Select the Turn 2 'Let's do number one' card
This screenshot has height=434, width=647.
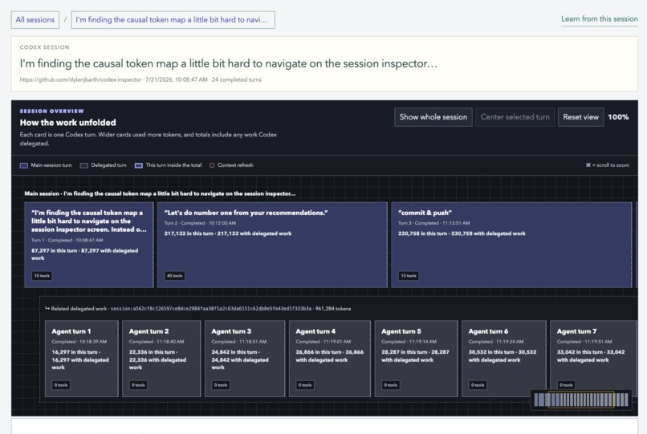coord(272,245)
